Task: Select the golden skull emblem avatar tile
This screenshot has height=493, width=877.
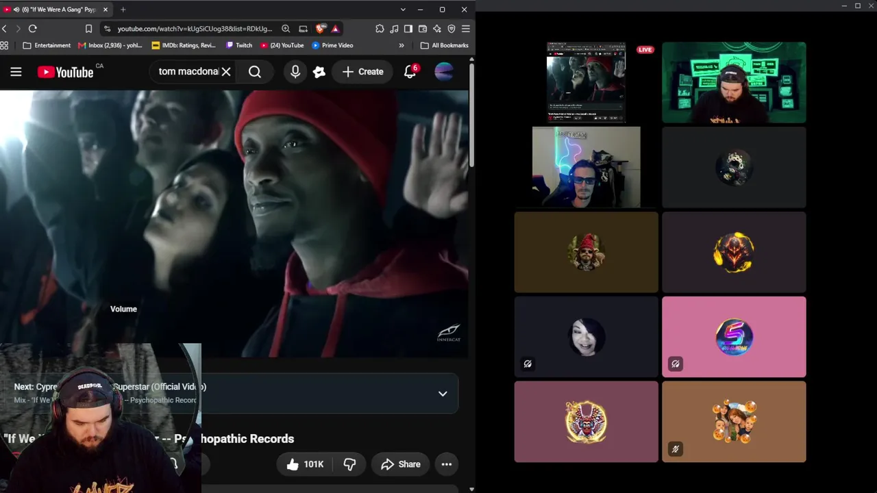Action: 586,422
